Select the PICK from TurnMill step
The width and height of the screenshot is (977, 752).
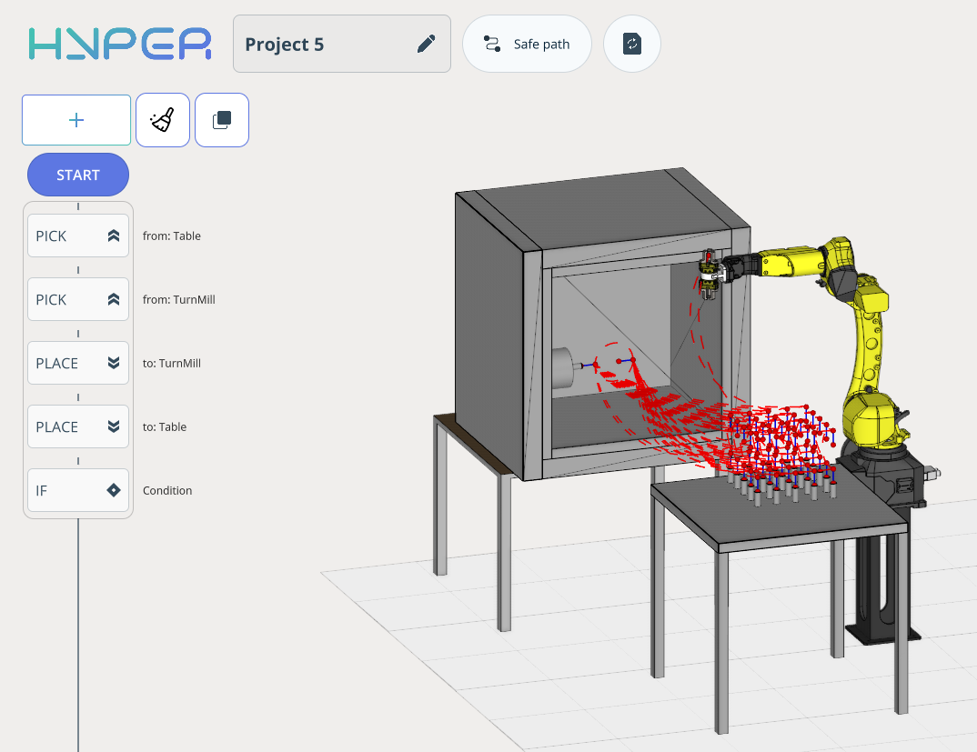[x=64, y=299]
